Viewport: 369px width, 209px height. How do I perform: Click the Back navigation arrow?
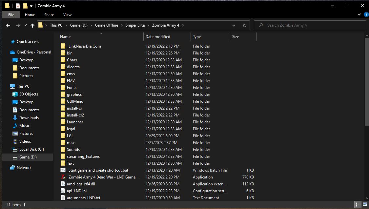[8, 25]
